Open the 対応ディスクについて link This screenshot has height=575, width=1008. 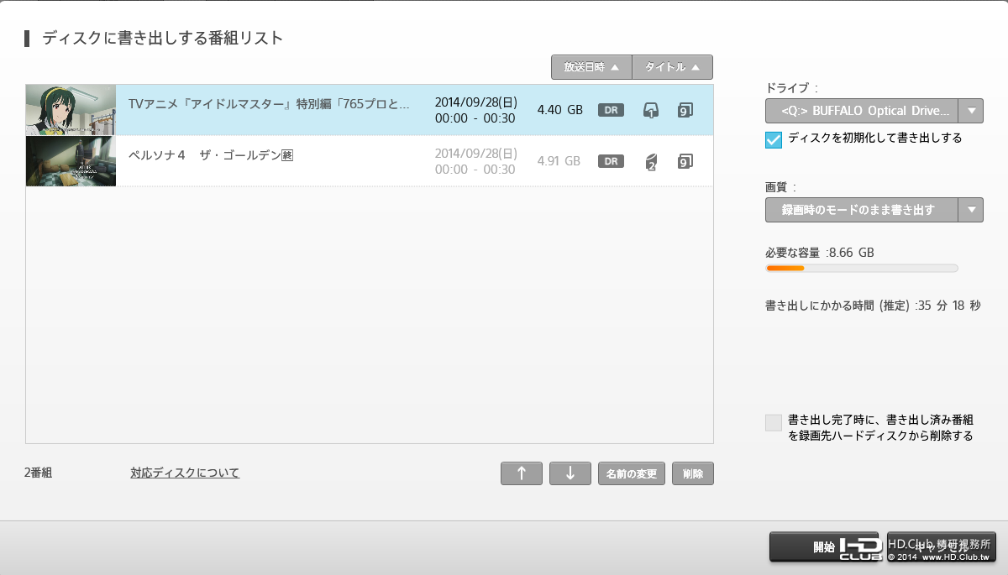pos(185,473)
